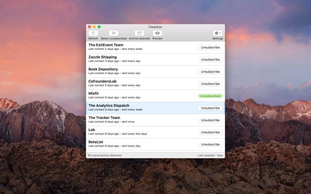Click the 'Select unsubscribed' toolbar label
The image size is (311, 194).
pos(114,38)
